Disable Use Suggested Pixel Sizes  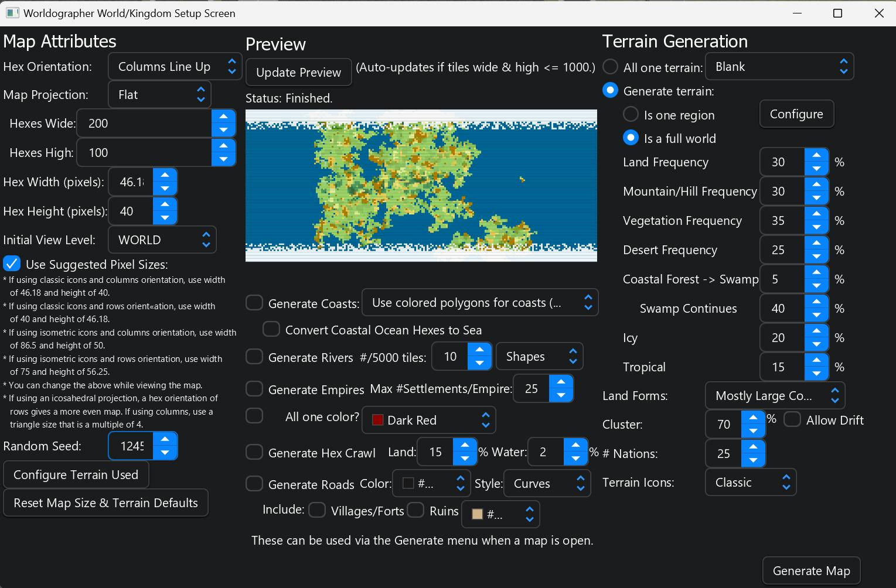point(12,264)
